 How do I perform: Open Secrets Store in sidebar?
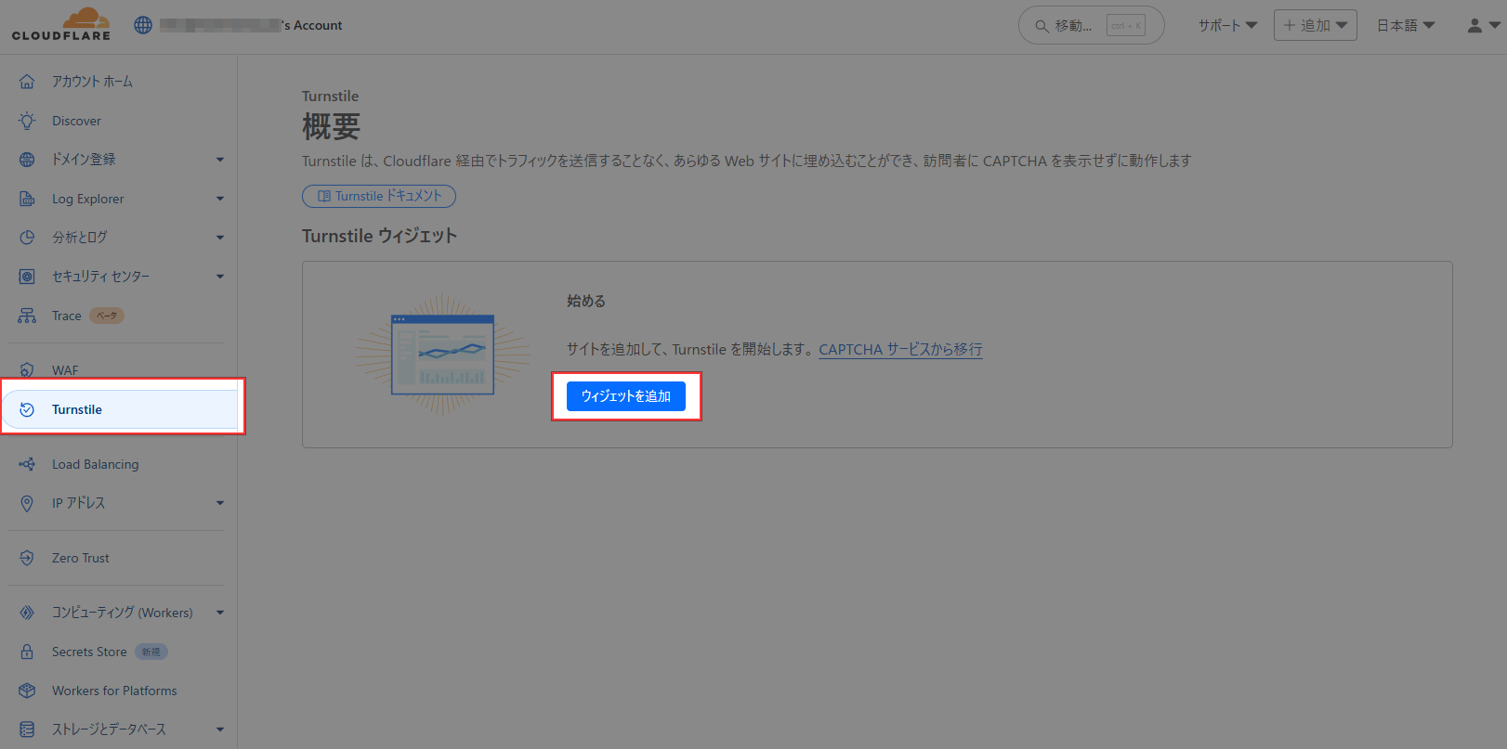click(x=89, y=652)
